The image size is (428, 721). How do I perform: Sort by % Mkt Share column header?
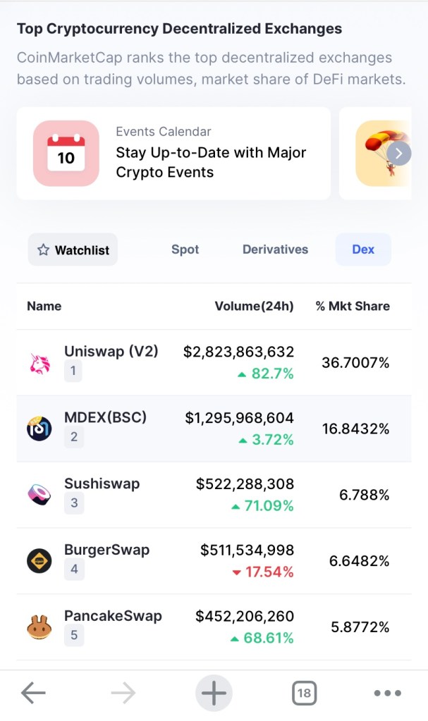[353, 306]
